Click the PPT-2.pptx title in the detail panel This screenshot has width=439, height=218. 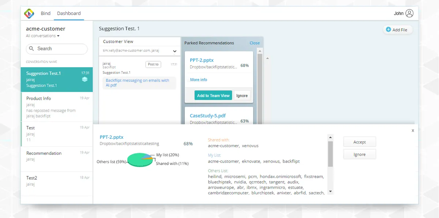112,137
